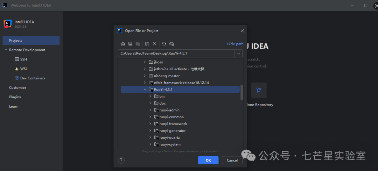Open the help question mark button
The width and height of the screenshot is (378, 171).
coord(121,160)
